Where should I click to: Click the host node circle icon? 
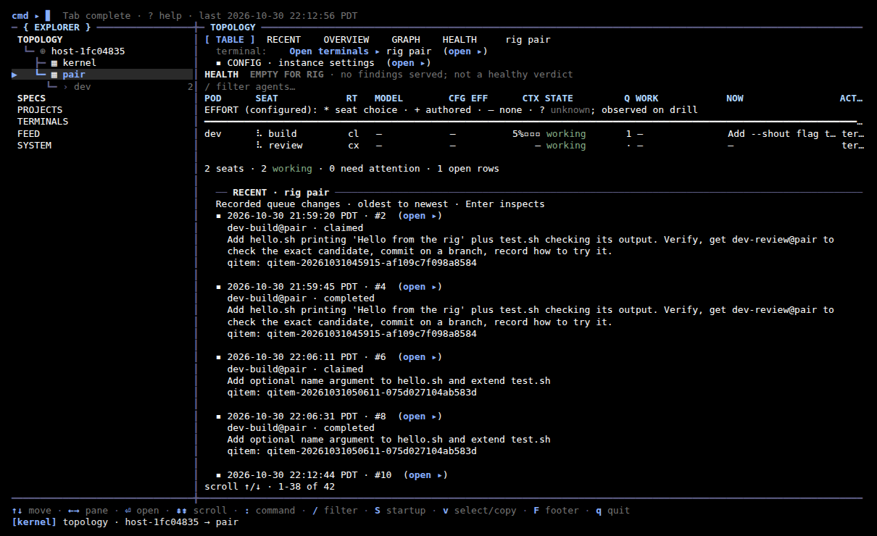[43, 51]
